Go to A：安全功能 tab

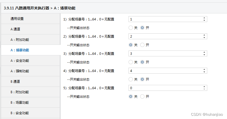[x=30, y=60]
